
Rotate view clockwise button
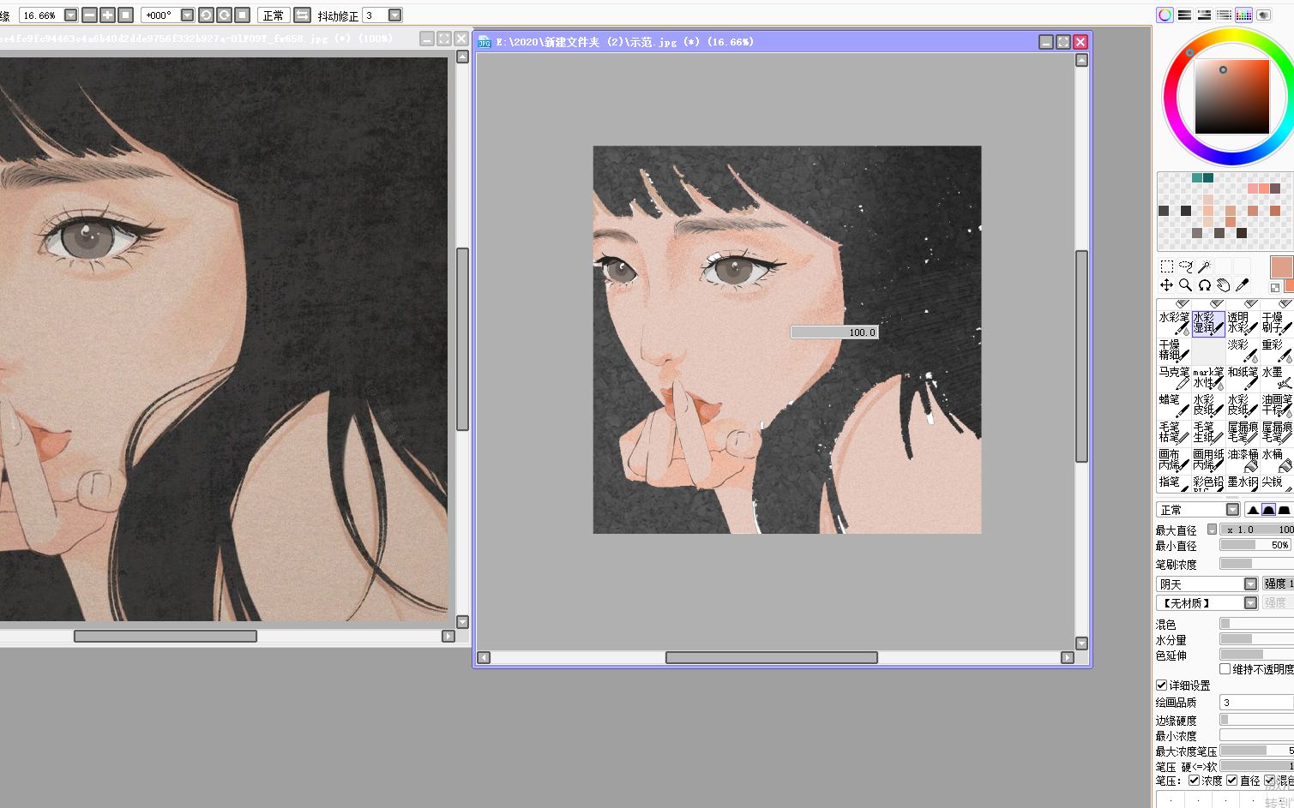click(224, 15)
